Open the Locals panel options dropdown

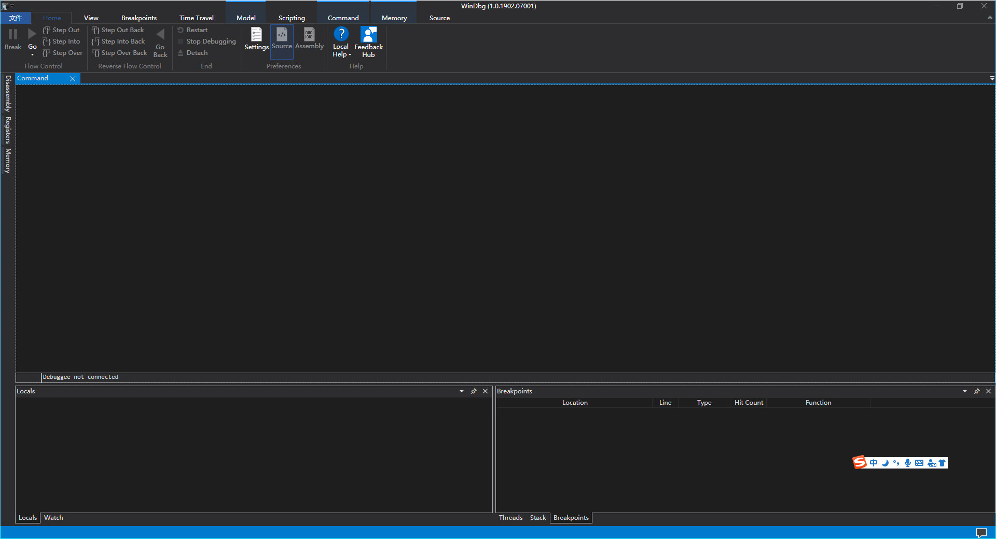coord(462,391)
